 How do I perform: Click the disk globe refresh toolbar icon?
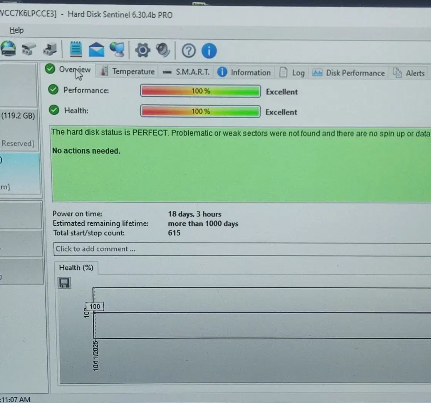point(8,49)
